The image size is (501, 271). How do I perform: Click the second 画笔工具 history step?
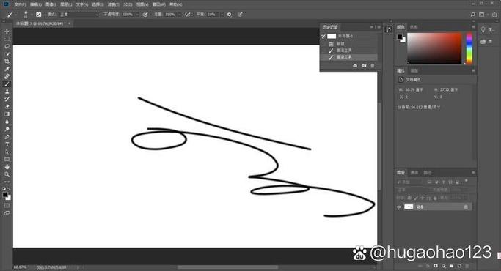[x=348, y=57]
